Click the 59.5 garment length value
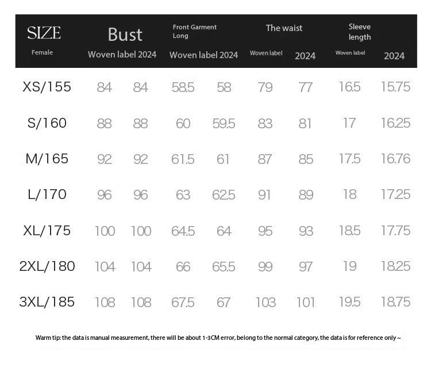The width and height of the screenshot is (431, 379). (224, 123)
